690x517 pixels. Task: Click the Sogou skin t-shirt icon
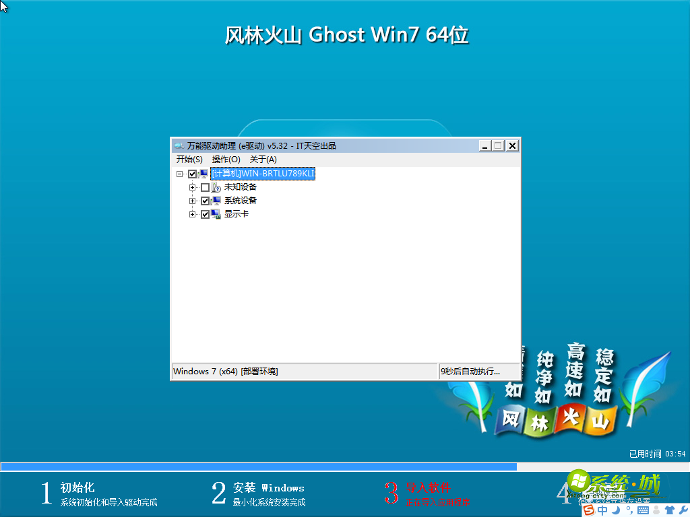point(669,510)
